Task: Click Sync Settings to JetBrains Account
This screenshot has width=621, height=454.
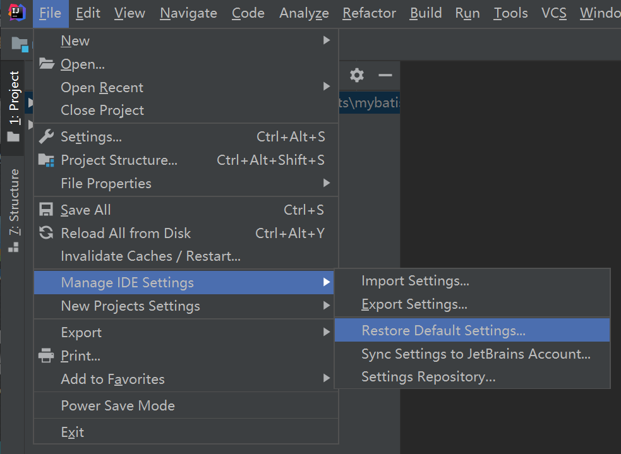Action: pos(476,354)
